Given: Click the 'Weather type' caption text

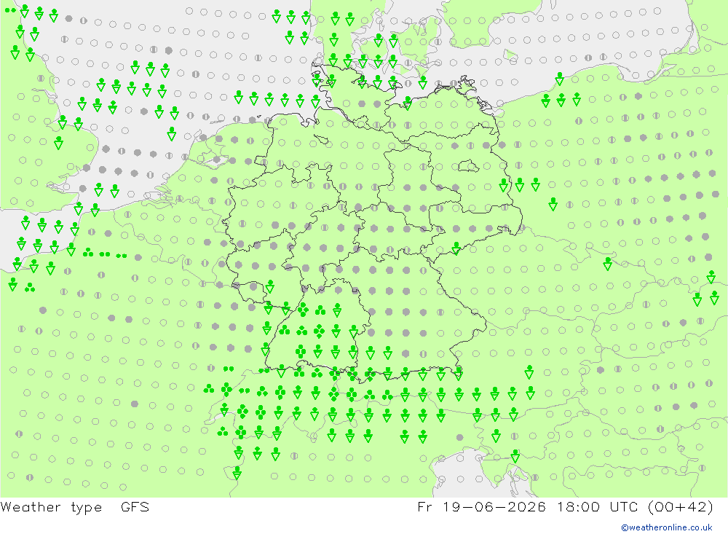Looking at the screenshot, I should 51,507.
